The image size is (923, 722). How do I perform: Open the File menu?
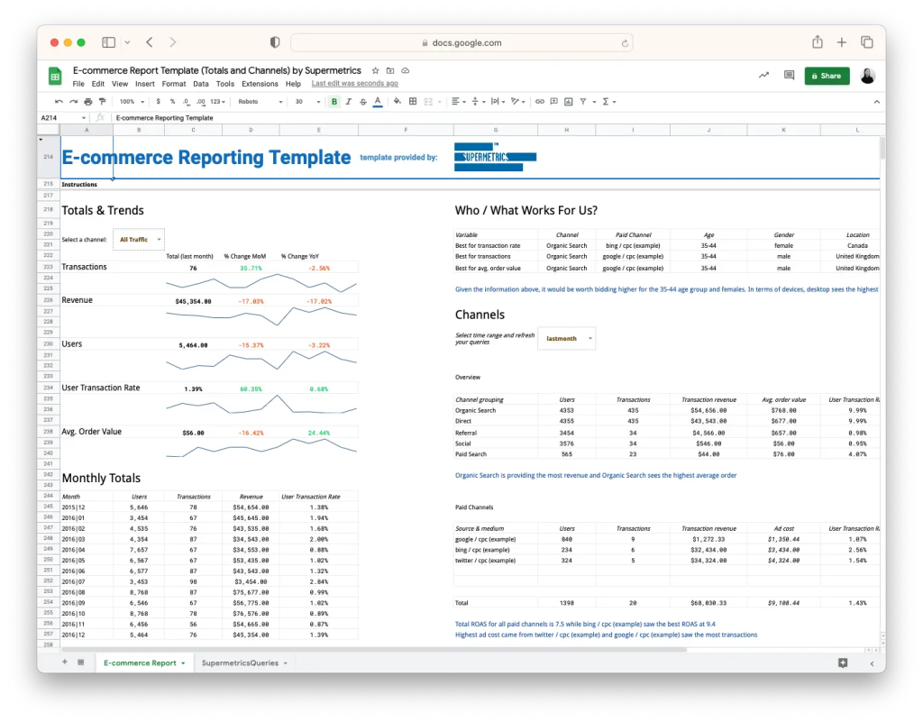pyautogui.click(x=78, y=84)
